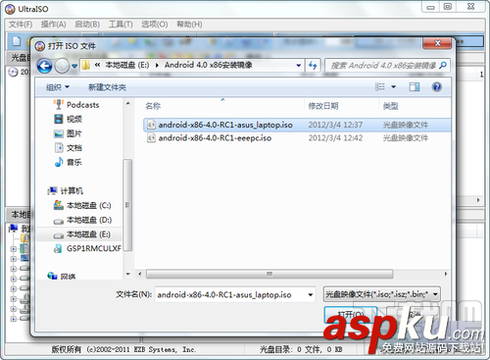Open 选项(O) menu in UltraISO
The height and width of the screenshot is (360, 490).
[x=155, y=25]
